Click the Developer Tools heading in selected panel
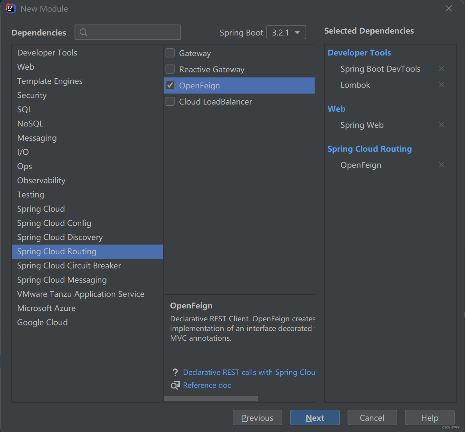465x432 pixels. 359,53
